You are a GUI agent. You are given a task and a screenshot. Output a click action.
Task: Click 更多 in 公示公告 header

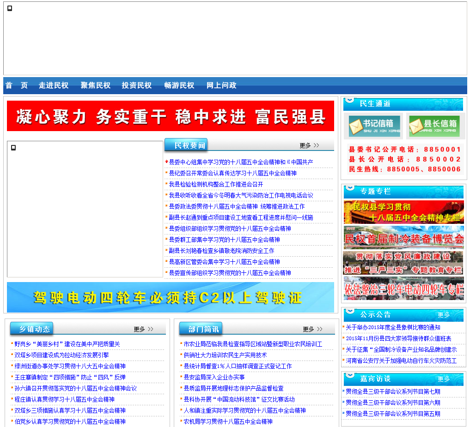coord(444,315)
